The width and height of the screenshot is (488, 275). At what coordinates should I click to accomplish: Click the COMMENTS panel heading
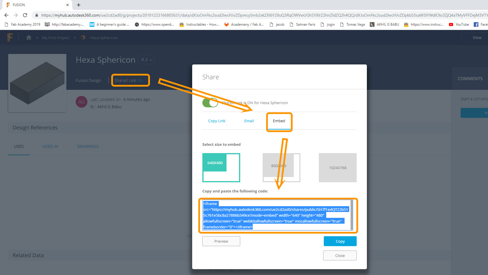click(x=470, y=79)
